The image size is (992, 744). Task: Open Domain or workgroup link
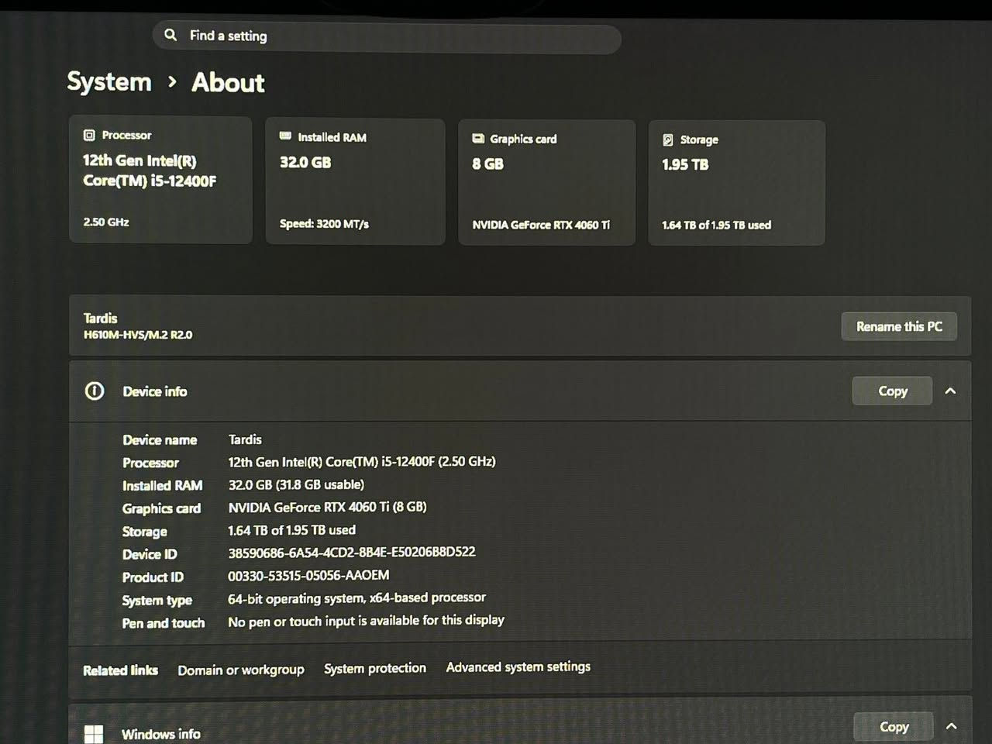[x=241, y=670]
